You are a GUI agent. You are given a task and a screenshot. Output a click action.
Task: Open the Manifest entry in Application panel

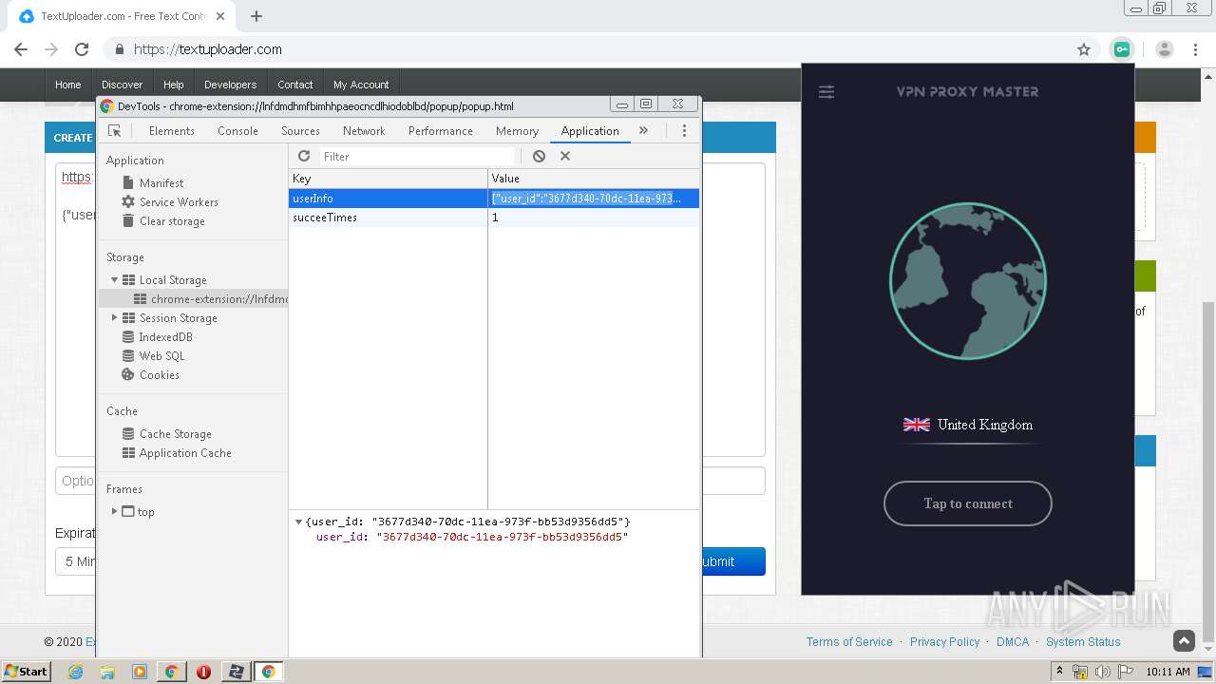point(161,183)
